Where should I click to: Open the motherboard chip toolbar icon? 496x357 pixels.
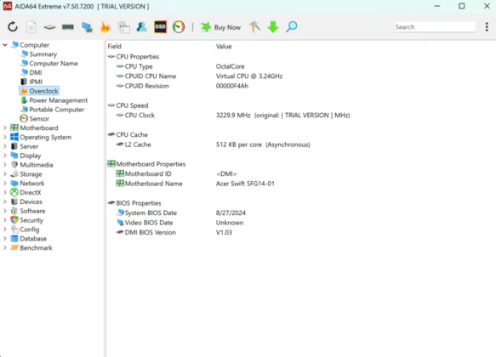49,27
